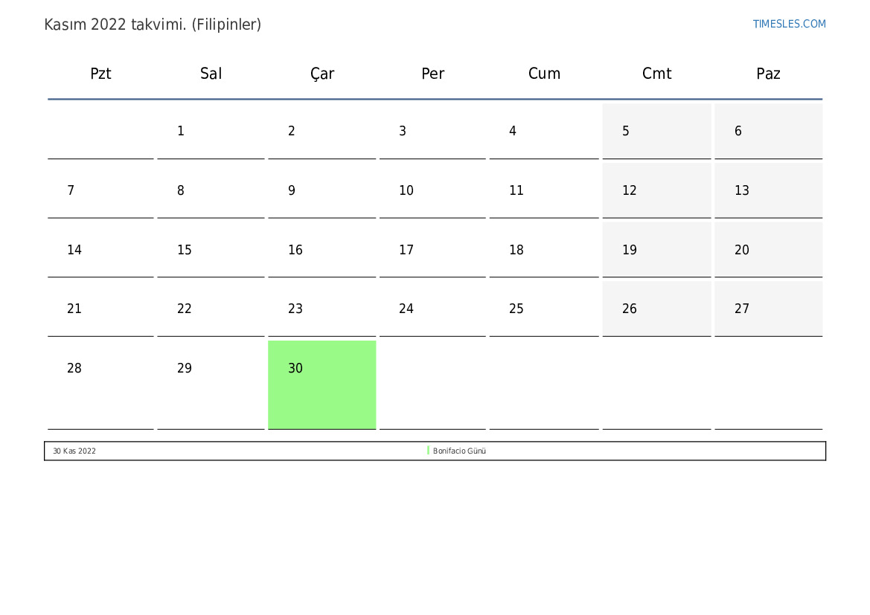Select the Cmt weekday header
The image size is (870, 615).
coord(656,74)
